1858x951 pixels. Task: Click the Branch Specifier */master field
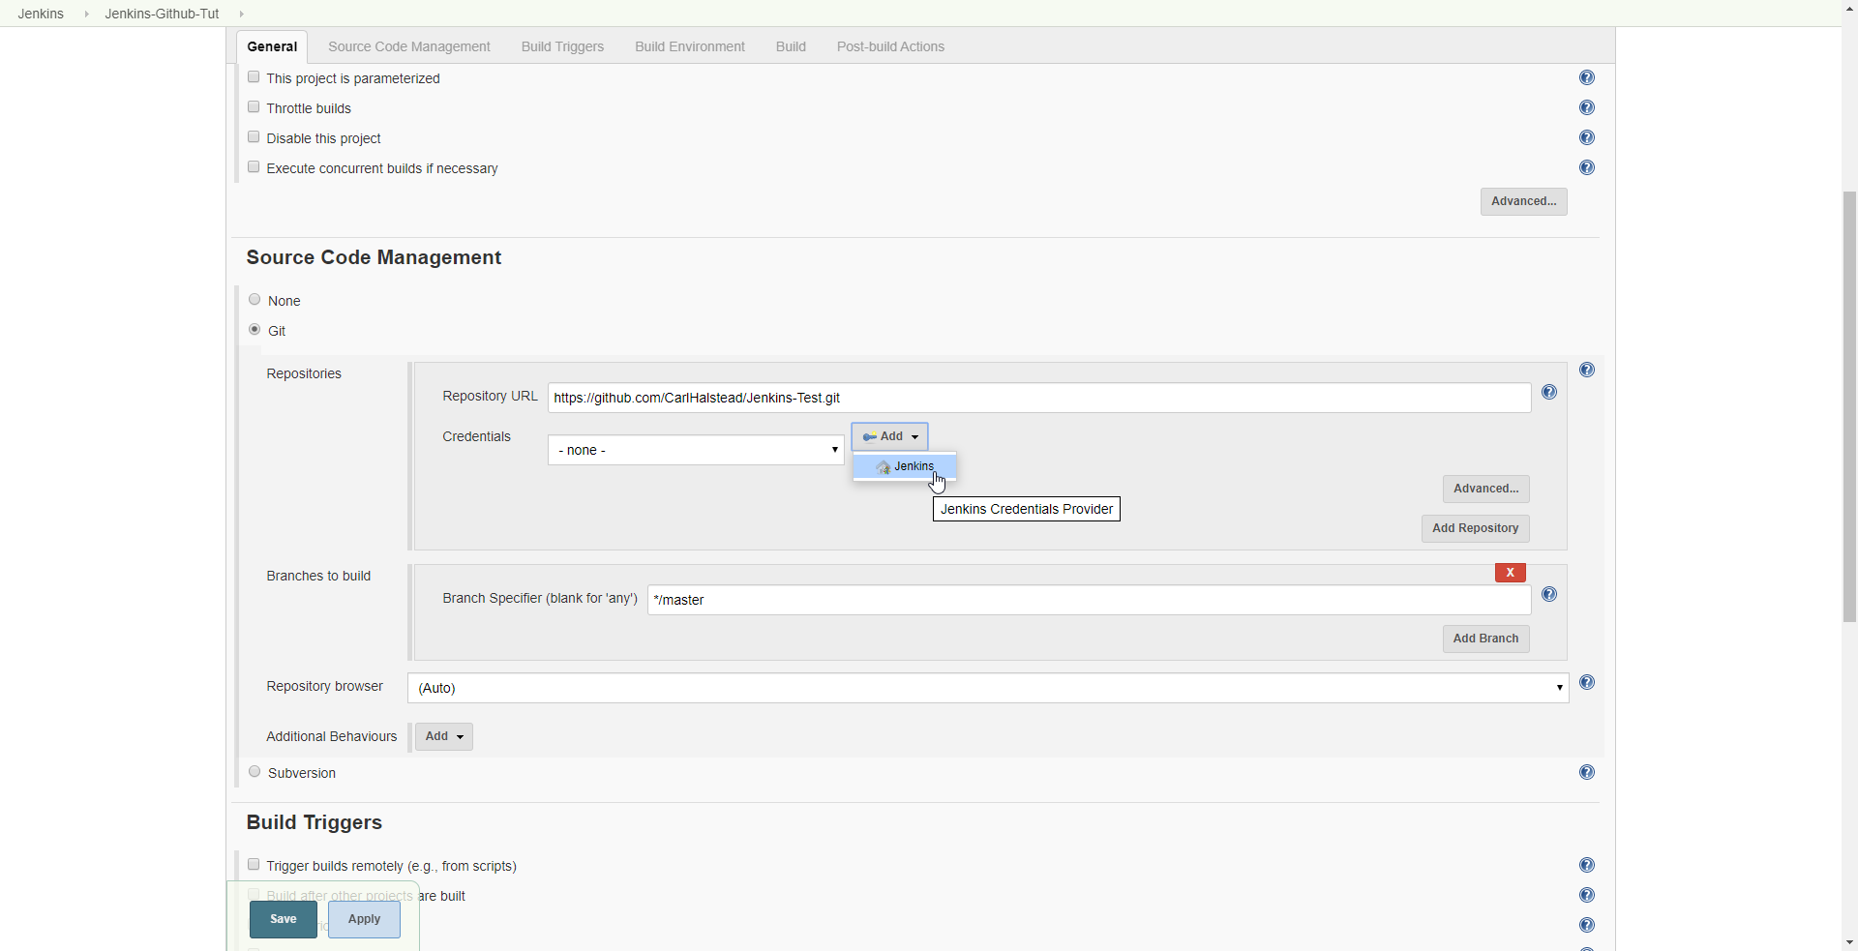click(x=1090, y=600)
